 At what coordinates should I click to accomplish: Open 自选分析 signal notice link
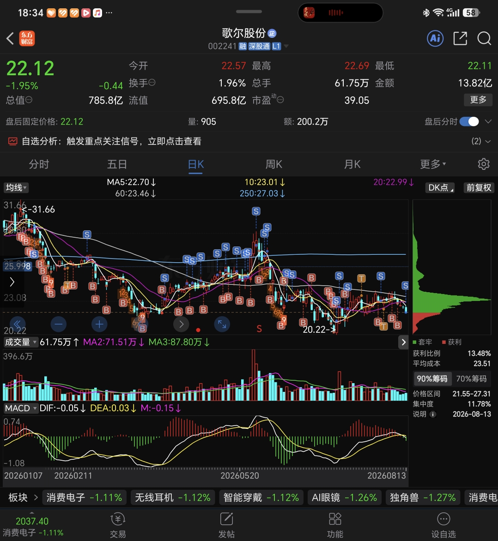(111, 141)
